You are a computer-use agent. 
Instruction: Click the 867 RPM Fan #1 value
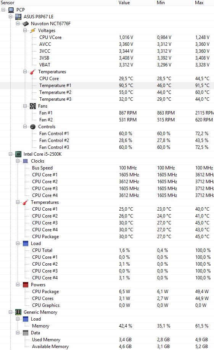pyautogui.click(x=128, y=113)
